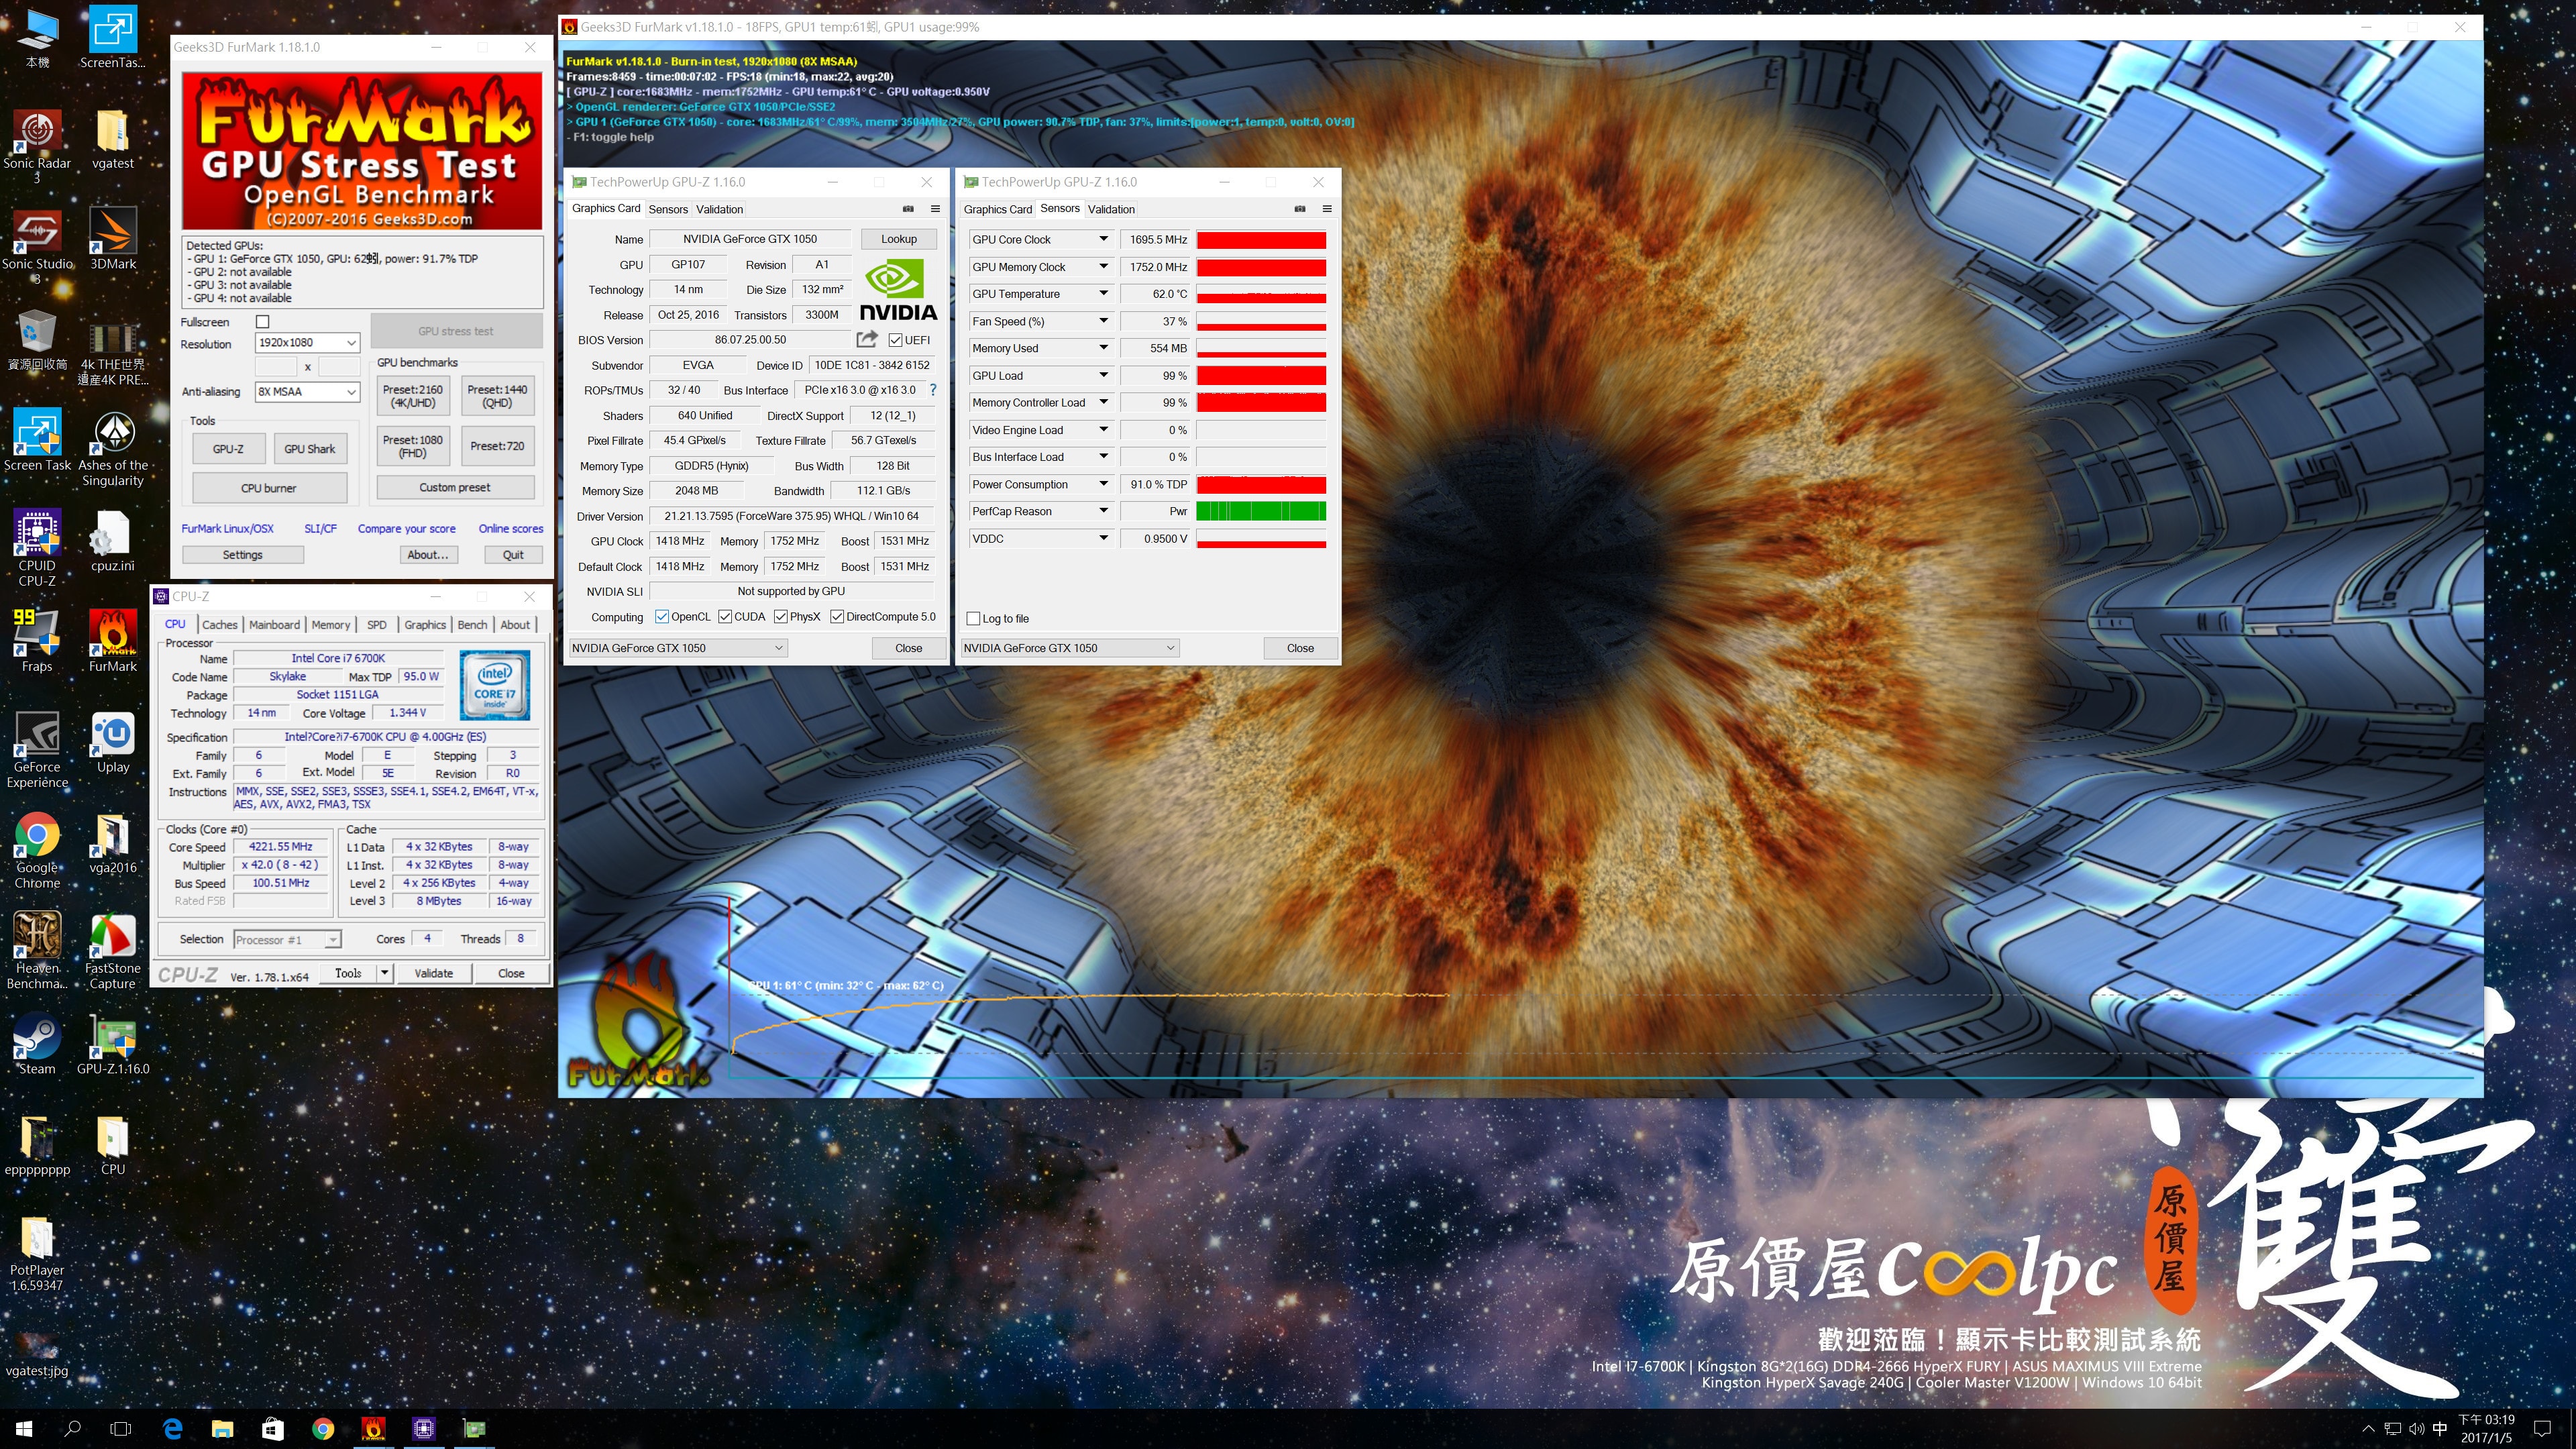Open GeForce Experience desktop shortcut
2576x1449 pixels.
pyautogui.click(x=37, y=750)
